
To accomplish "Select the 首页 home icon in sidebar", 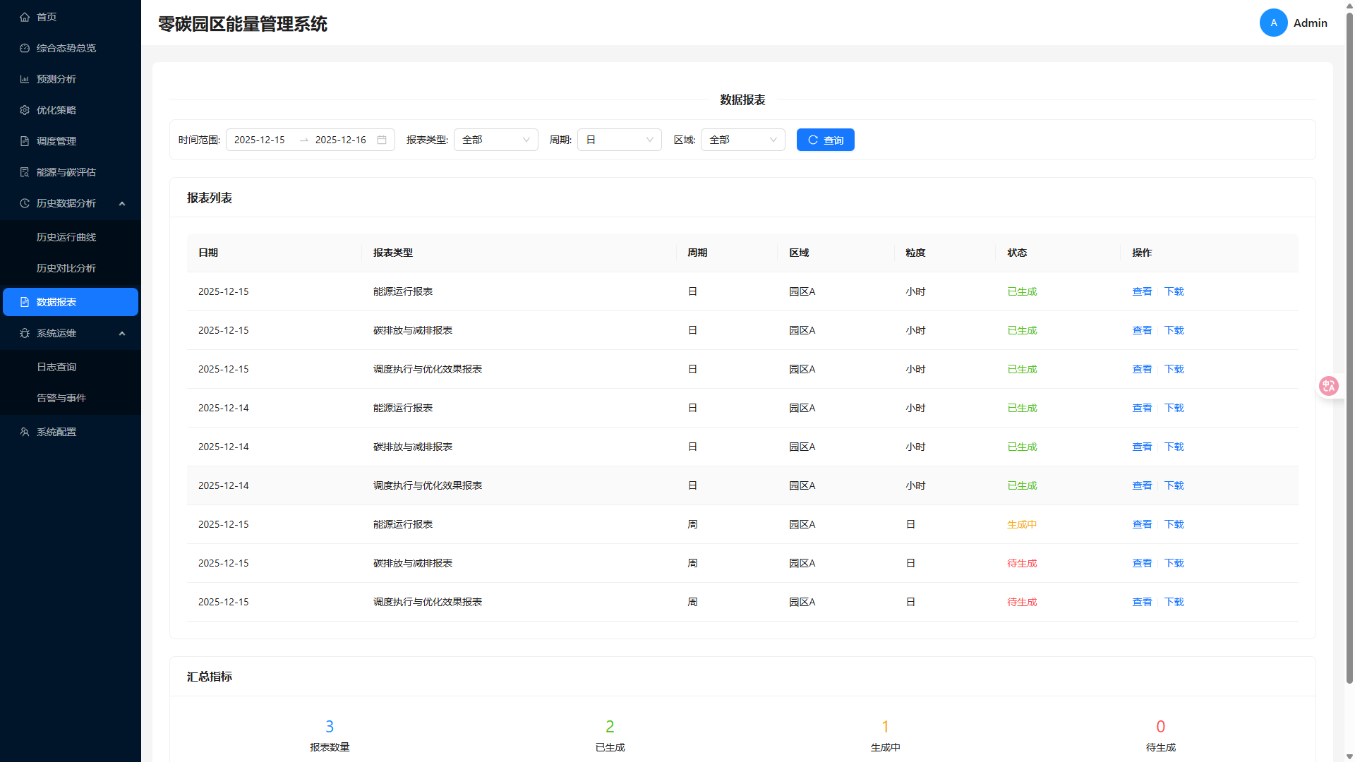I will pos(24,17).
